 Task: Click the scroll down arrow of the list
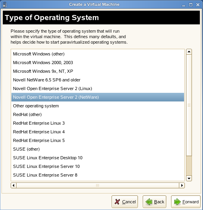[x=189, y=178]
